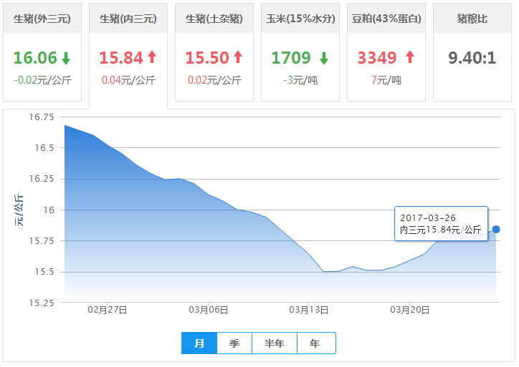
Task: Click the 03月13日 axis label
Action: click(309, 310)
